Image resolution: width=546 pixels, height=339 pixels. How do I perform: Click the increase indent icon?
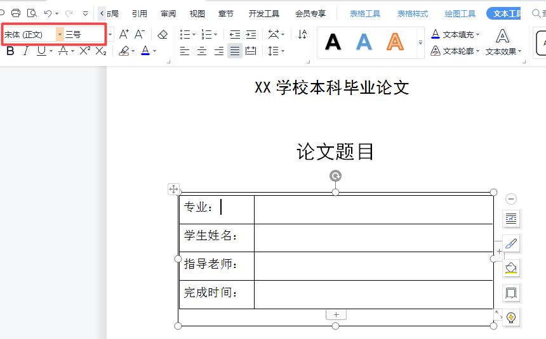(x=251, y=34)
